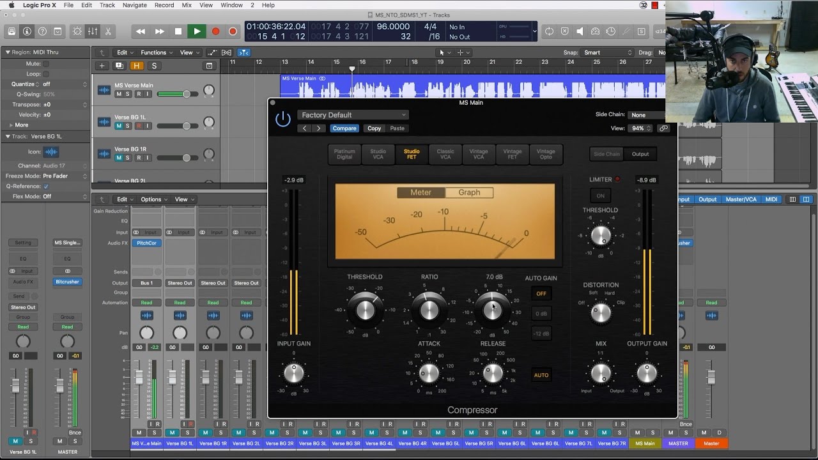
Task: Open the Freeze Mode Pre Fader dropdown
Action: pos(65,176)
